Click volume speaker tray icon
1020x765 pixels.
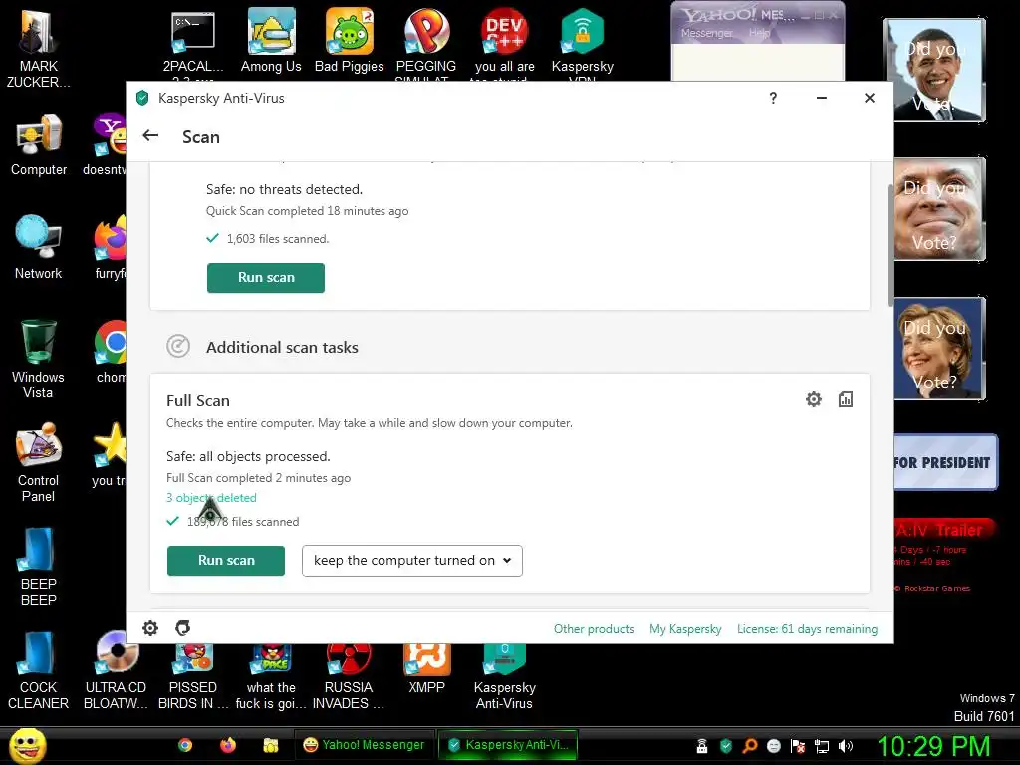coord(845,746)
